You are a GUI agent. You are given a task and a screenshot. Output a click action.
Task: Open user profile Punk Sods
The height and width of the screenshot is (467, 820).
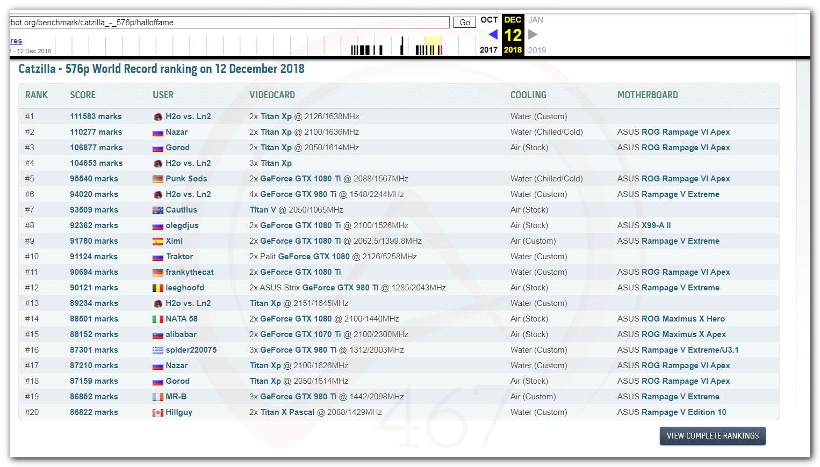pyautogui.click(x=186, y=179)
